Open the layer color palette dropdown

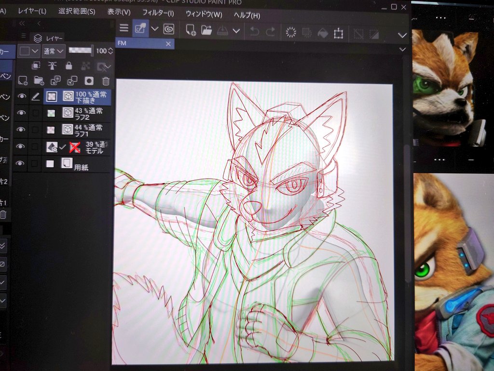(28, 51)
